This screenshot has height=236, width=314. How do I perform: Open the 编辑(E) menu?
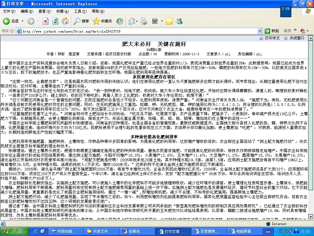[27, 11]
